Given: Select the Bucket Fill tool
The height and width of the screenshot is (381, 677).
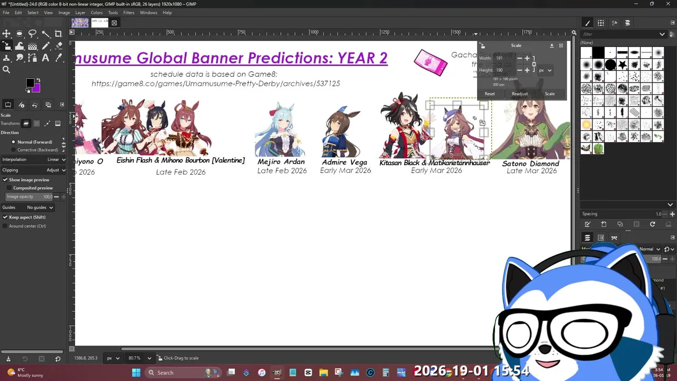Looking at the screenshot, I should (x=32, y=46).
